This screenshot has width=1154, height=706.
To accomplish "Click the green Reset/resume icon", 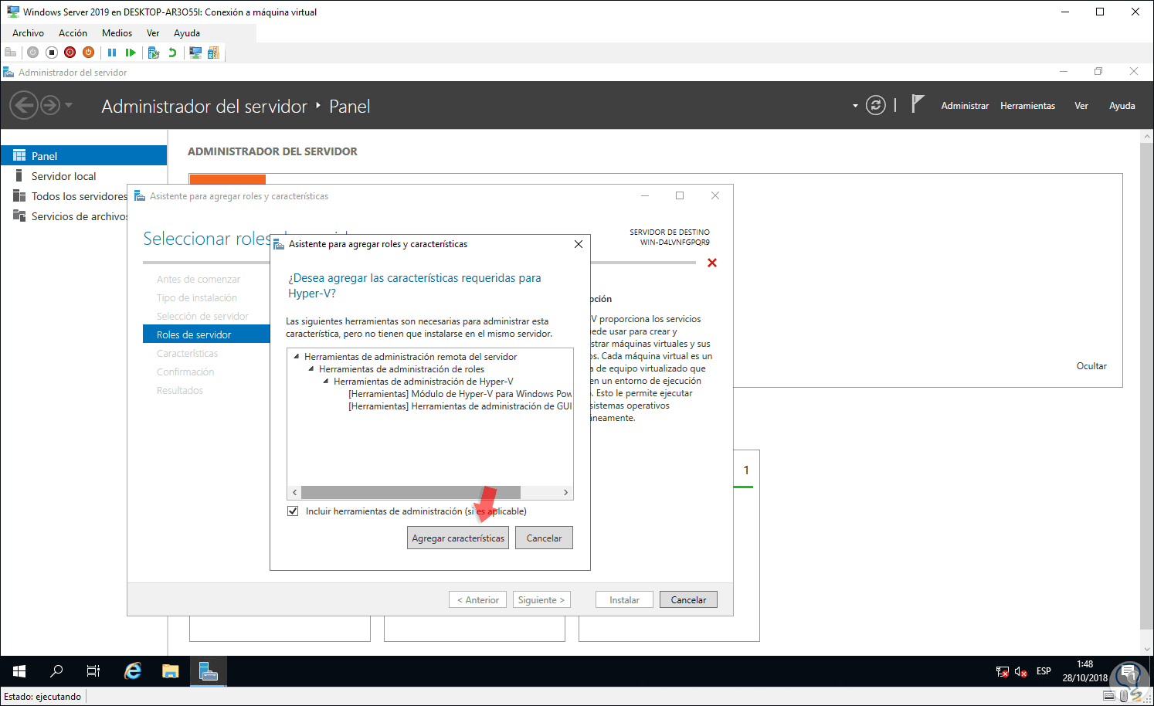I will 131,53.
